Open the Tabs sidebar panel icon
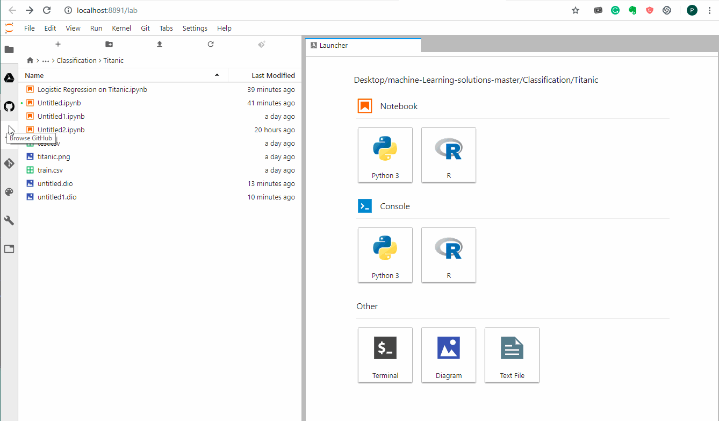Screen dimensions: 719x421 coord(9,249)
